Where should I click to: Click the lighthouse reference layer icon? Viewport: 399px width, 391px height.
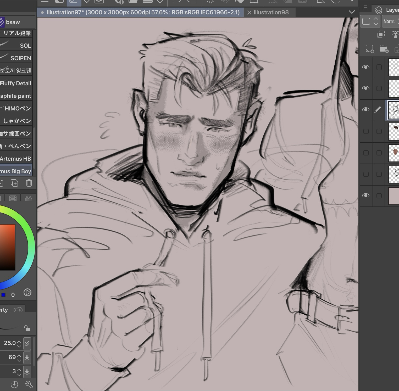point(395,34)
